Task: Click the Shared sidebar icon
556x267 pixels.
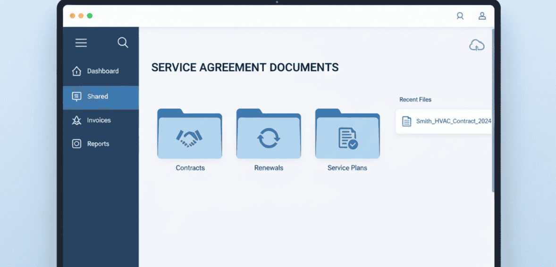Action: pos(76,97)
